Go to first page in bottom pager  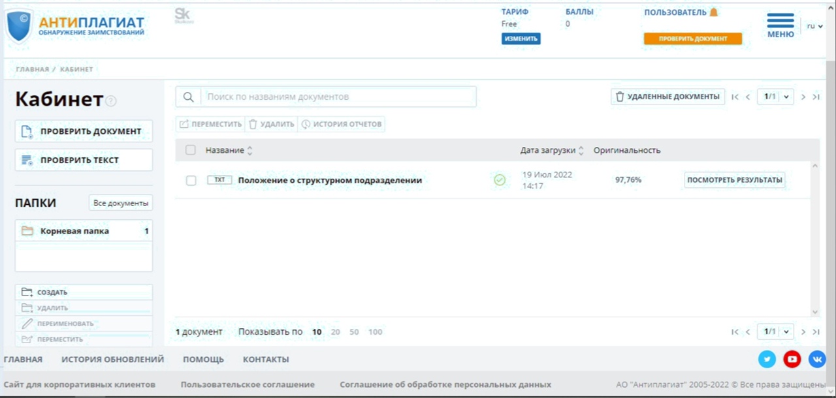(735, 331)
